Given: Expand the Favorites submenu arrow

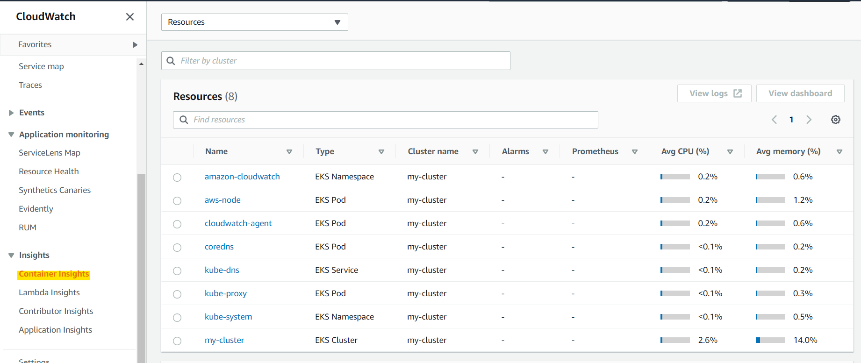Looking at the screenshot, I should tap(135, 45).
